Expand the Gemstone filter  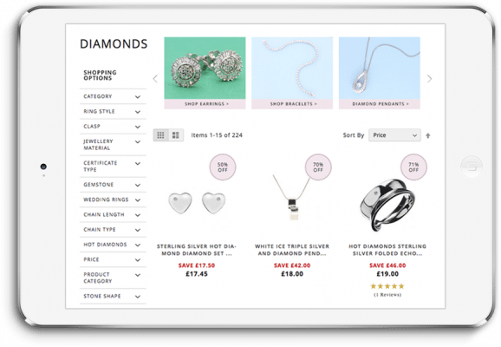(113, 185)
